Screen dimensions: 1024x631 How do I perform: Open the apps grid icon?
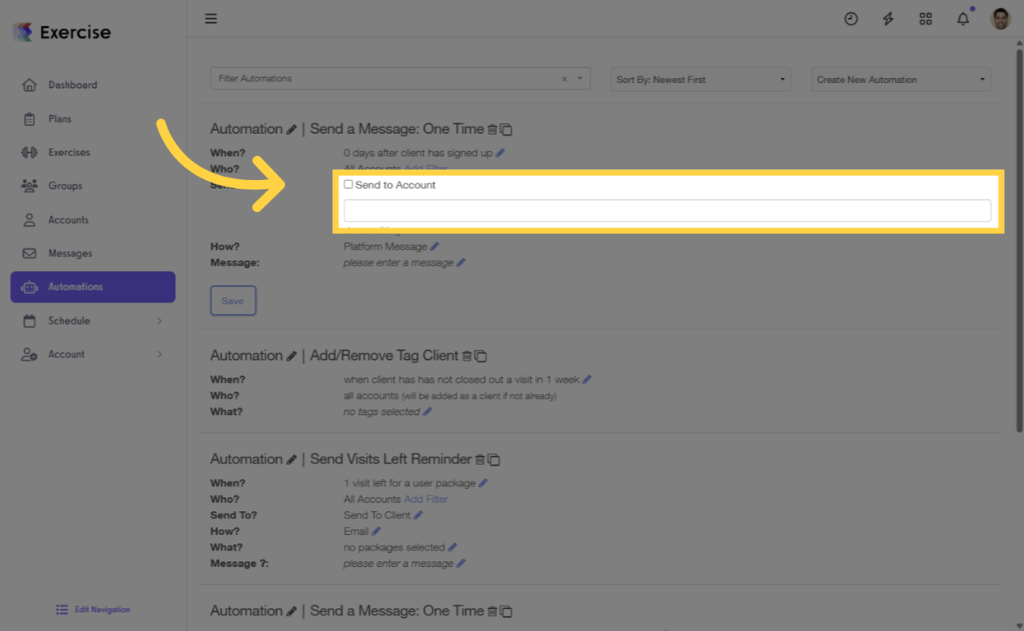tap(925, 18)
